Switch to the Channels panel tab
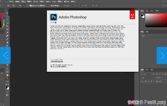Image resolution: width=167 pixels, height=106 pixels. coord(147,70)
